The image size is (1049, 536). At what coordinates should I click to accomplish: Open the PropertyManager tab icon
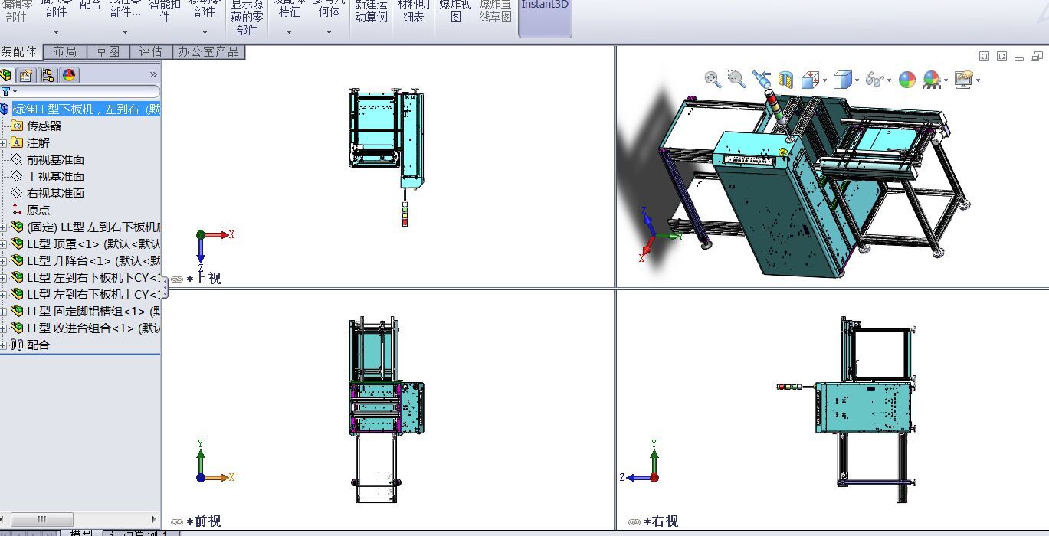[x=27, y=74]
